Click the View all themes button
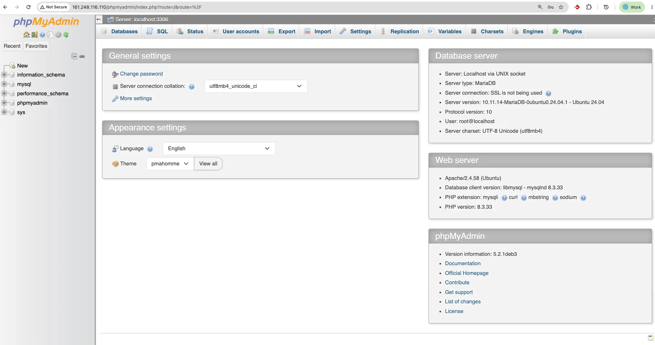The image size is (655, 345). point(208,164)
